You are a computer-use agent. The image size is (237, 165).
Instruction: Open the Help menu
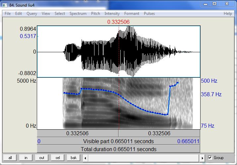pyautogui.click(x=228, y=14)
